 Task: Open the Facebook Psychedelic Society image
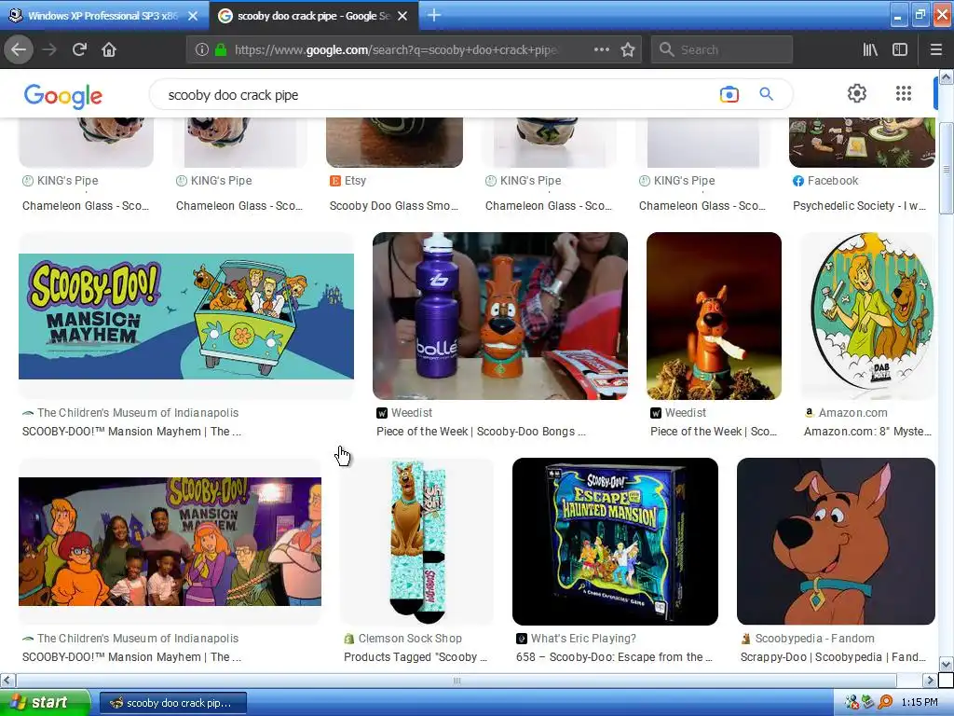(862, 143)
